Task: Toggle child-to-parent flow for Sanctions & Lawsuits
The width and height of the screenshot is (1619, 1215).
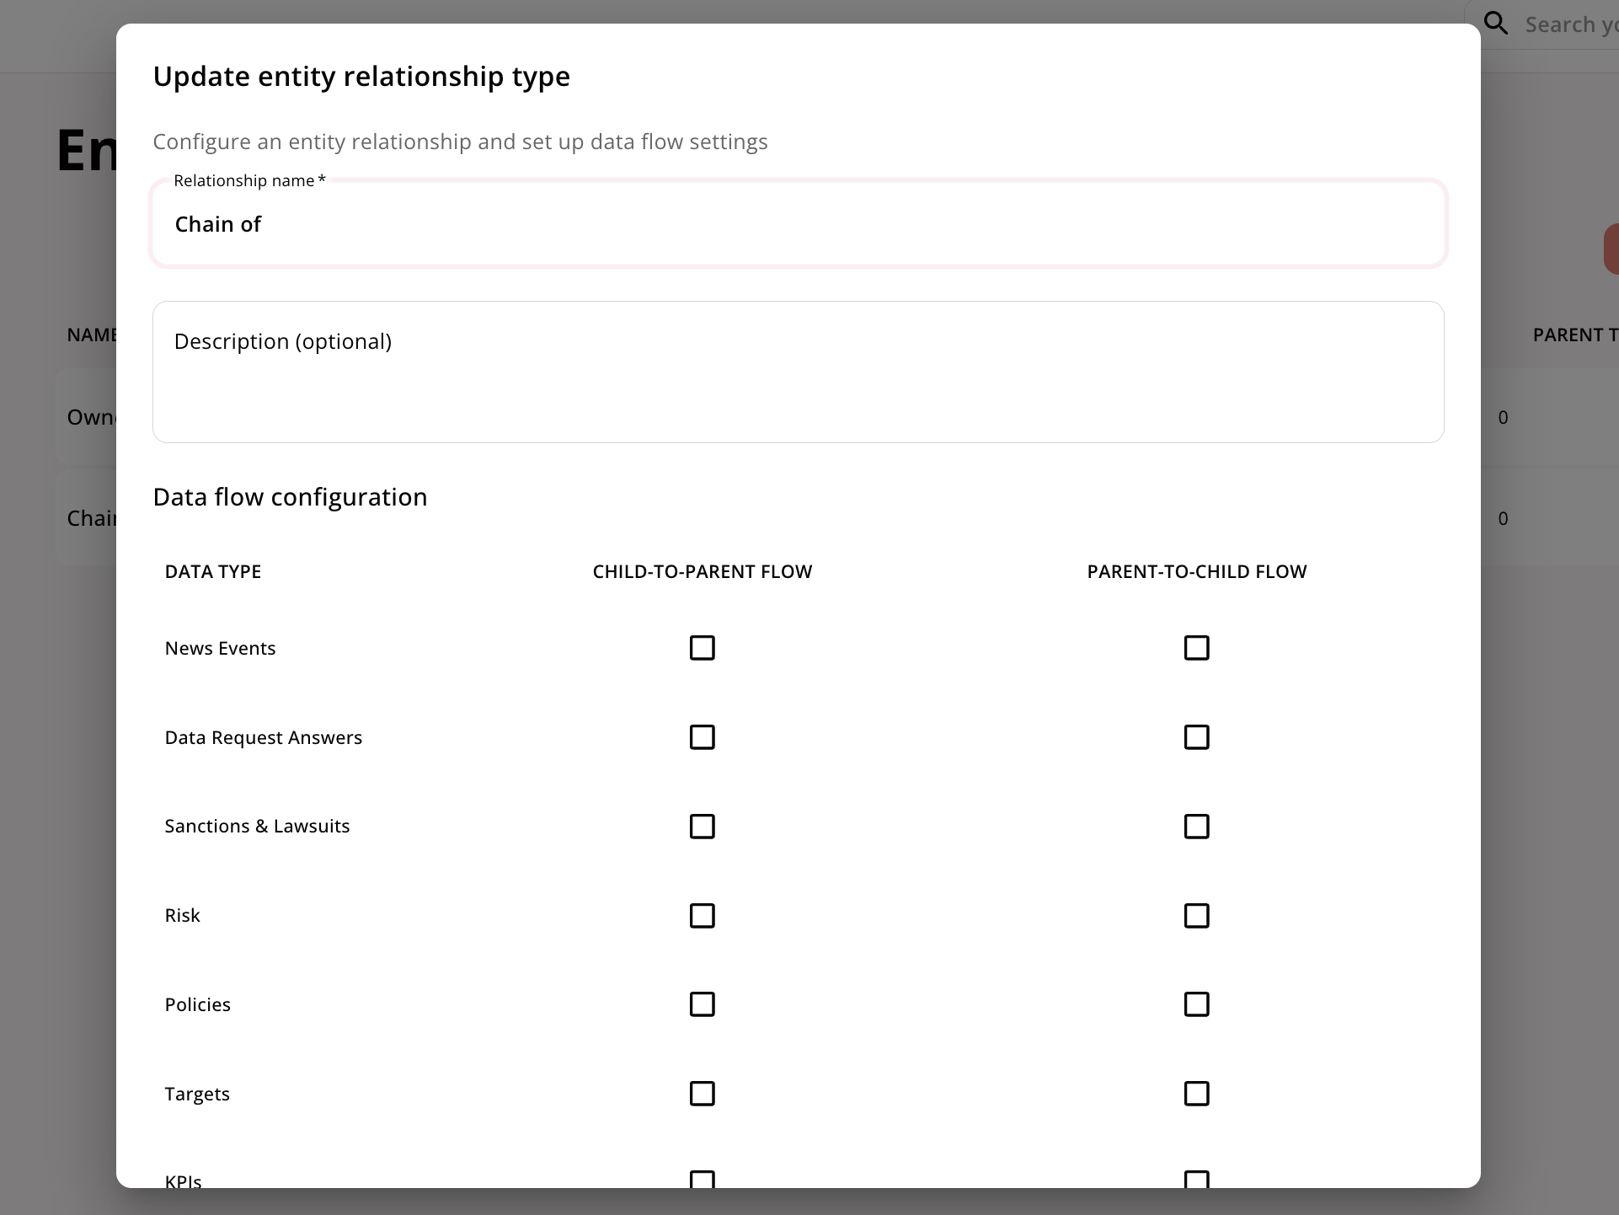Action: 702,827
